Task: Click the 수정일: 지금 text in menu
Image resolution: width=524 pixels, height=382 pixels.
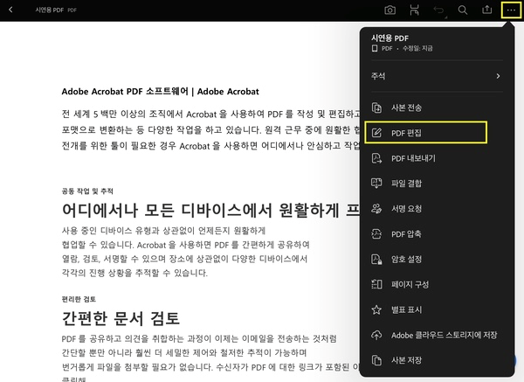Action: [417, 48]
